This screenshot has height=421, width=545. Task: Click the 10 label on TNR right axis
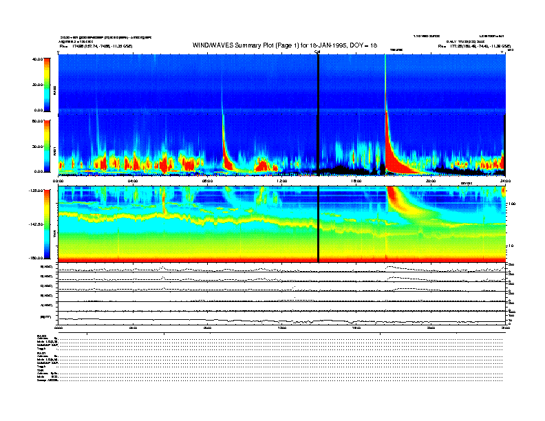point(511,246)
